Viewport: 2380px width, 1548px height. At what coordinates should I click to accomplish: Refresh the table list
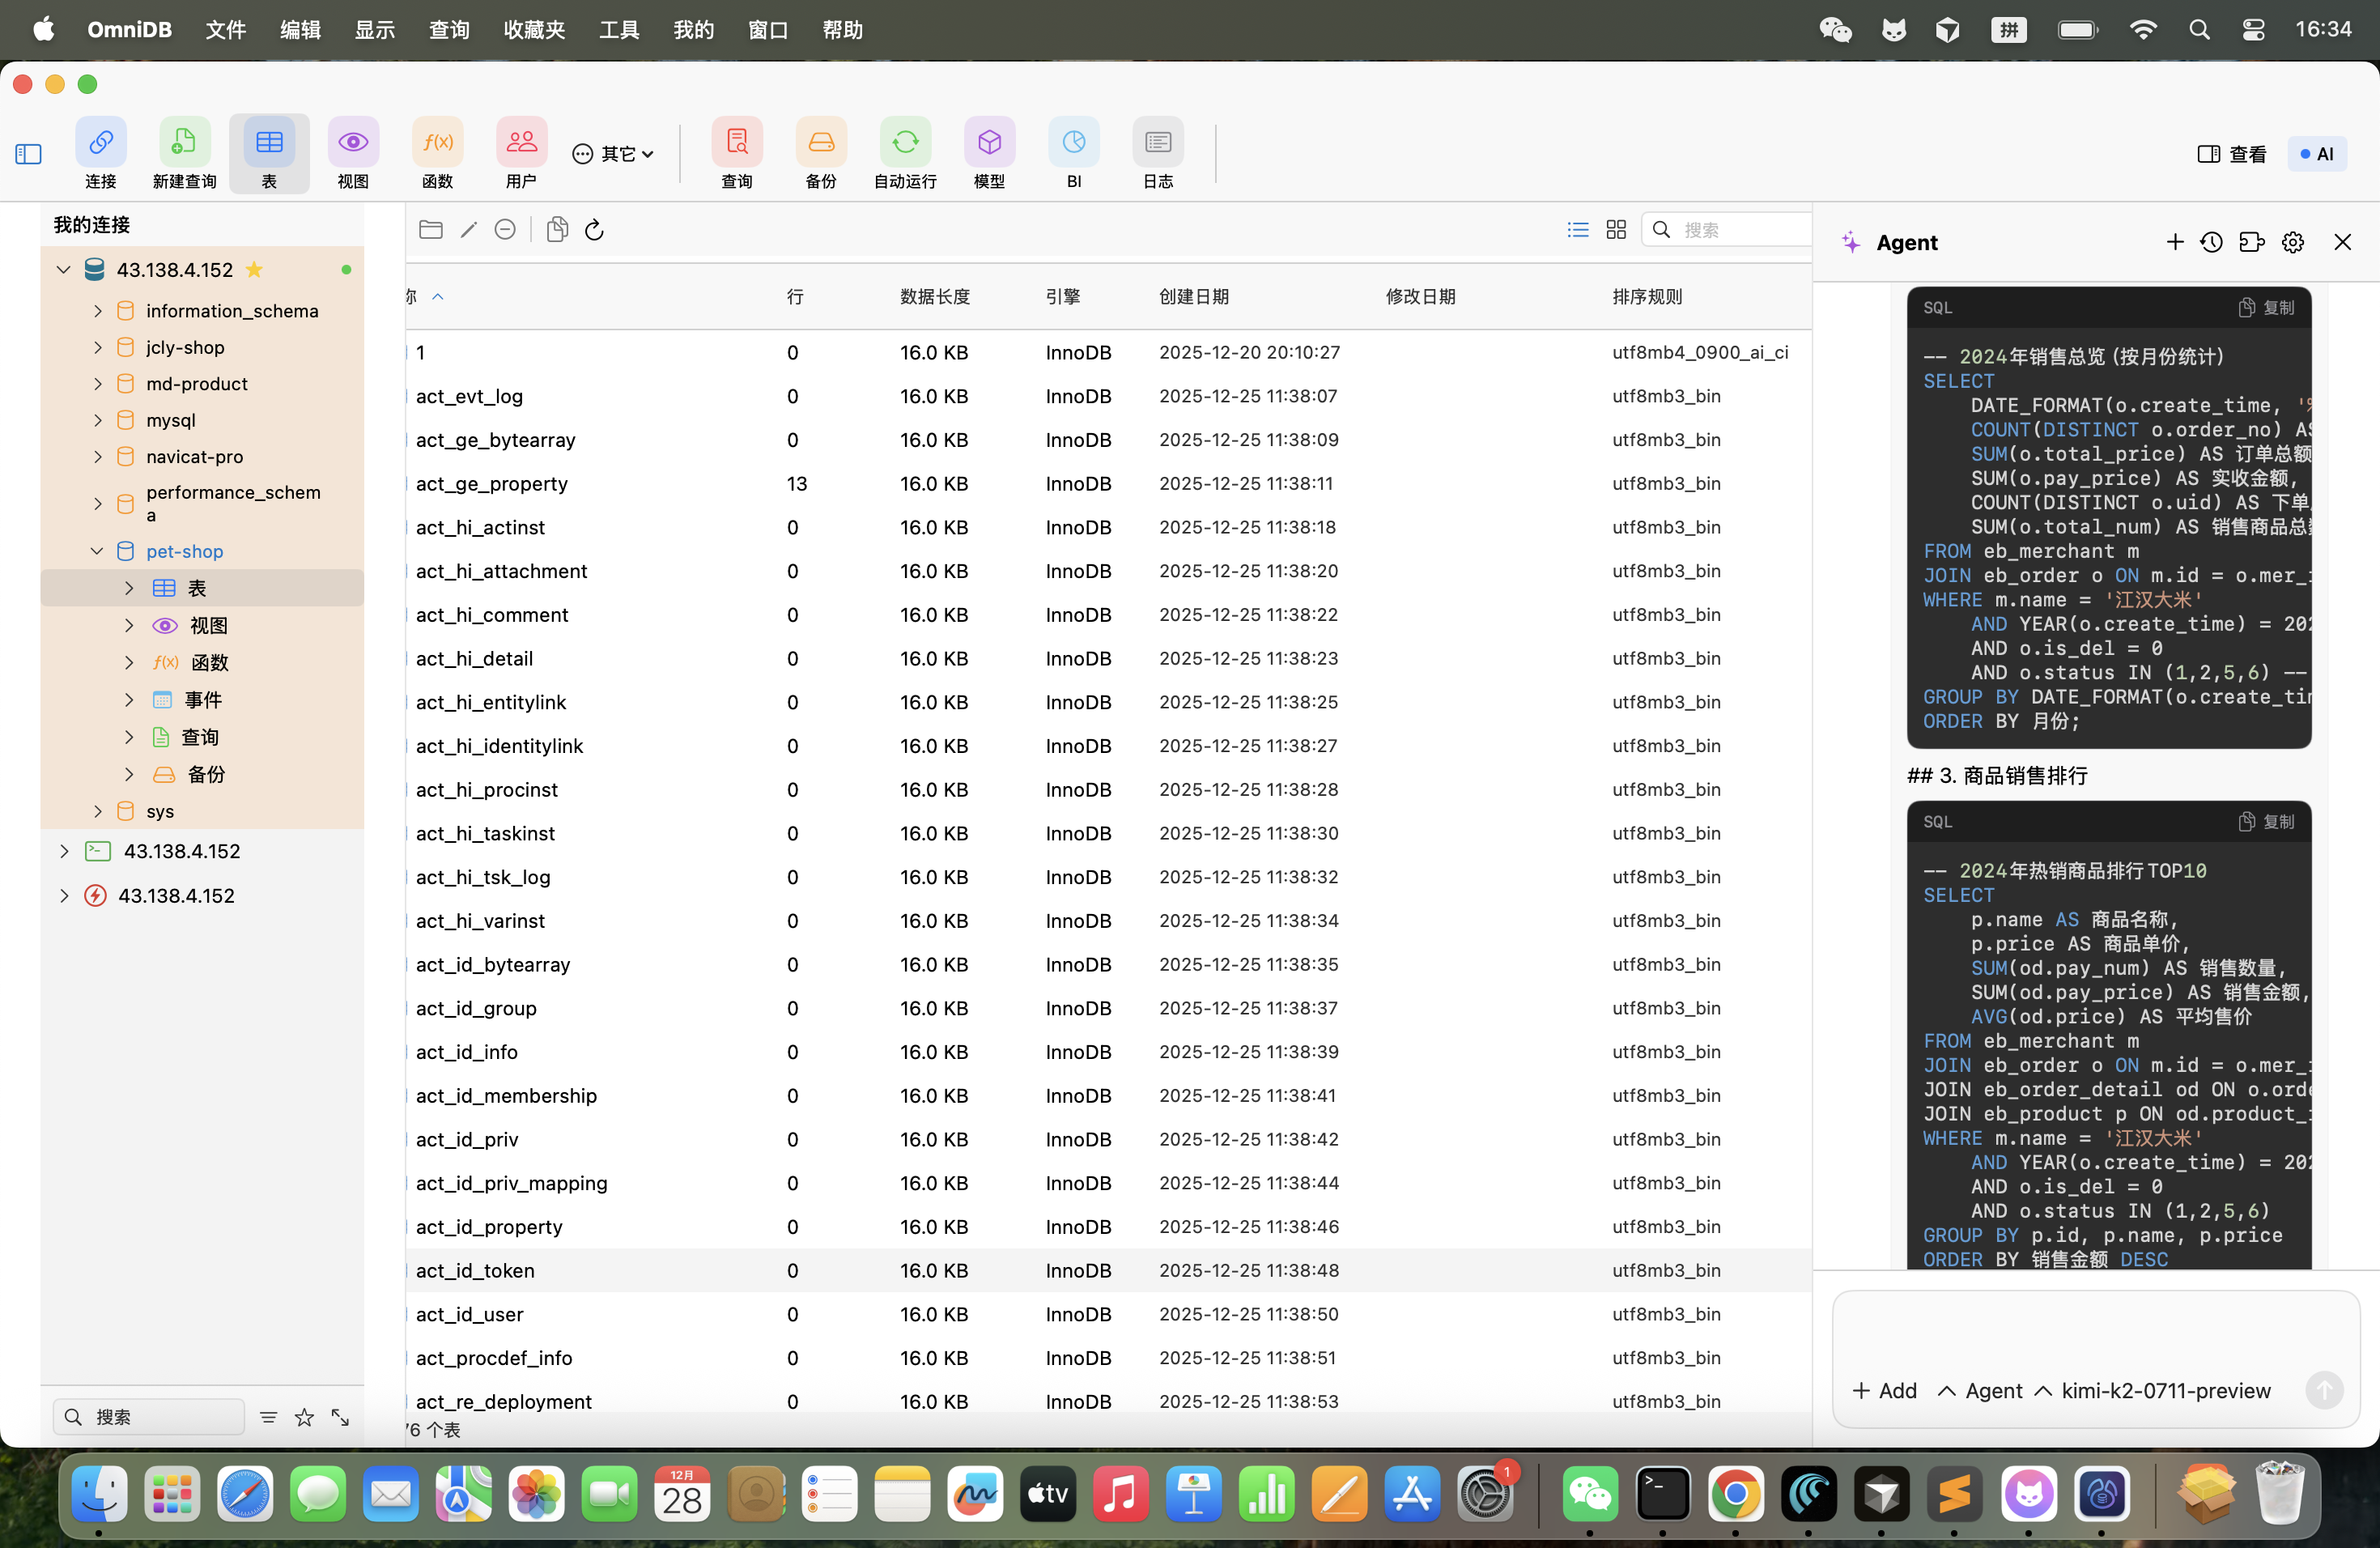[594, 230]
